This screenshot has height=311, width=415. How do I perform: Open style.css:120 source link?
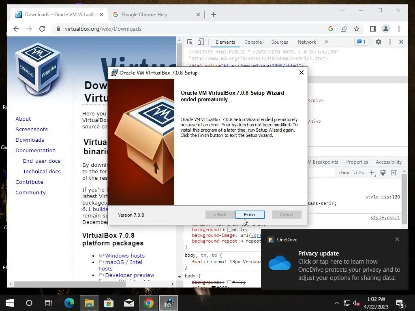[x=383, y=197]
